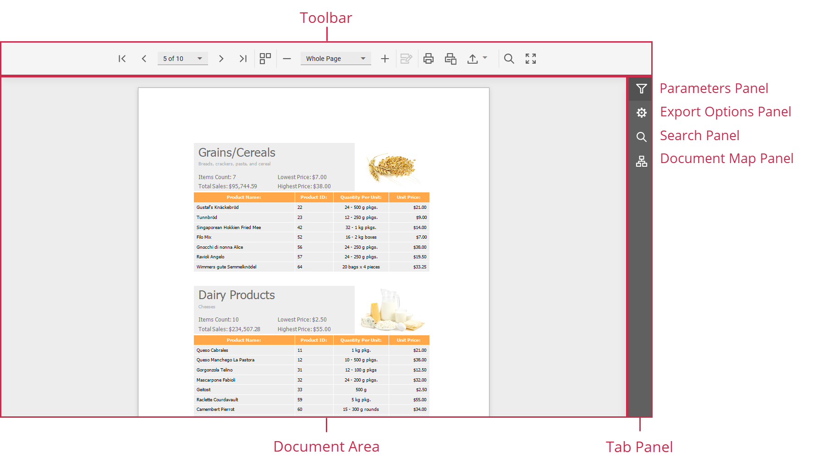Click the '15 - 300 g rounds' cell

coord(361,409)
